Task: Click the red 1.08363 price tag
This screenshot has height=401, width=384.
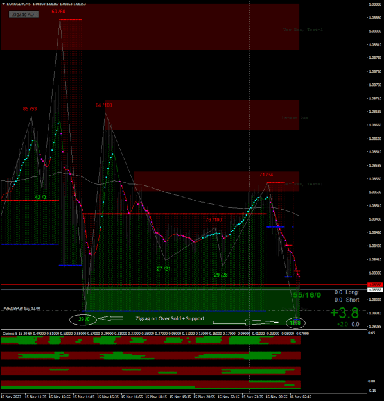Action: pyautogui.click(x=375, y=285)
